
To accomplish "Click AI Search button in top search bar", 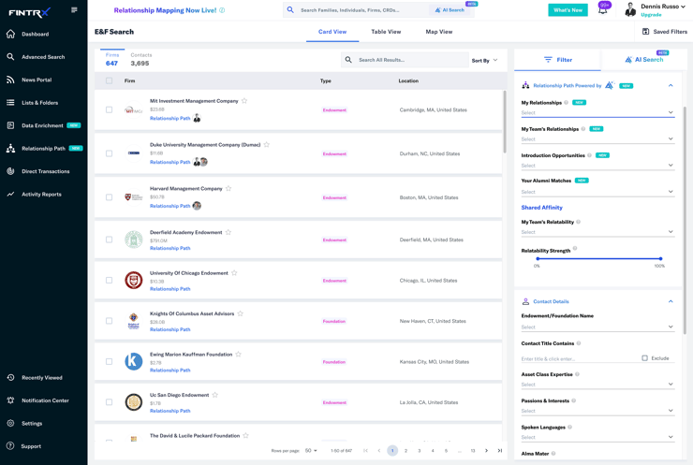I will pyautogui.click(x=450, y=9).
